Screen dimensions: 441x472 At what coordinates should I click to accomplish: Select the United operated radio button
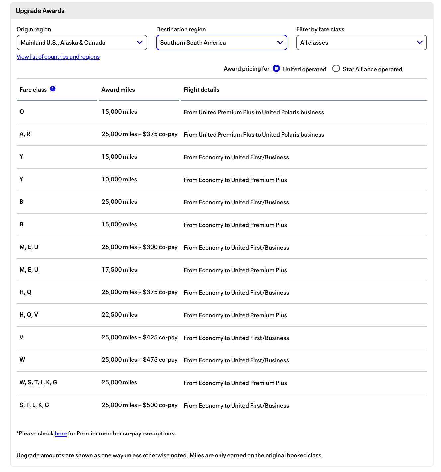[x=276, y=69]
